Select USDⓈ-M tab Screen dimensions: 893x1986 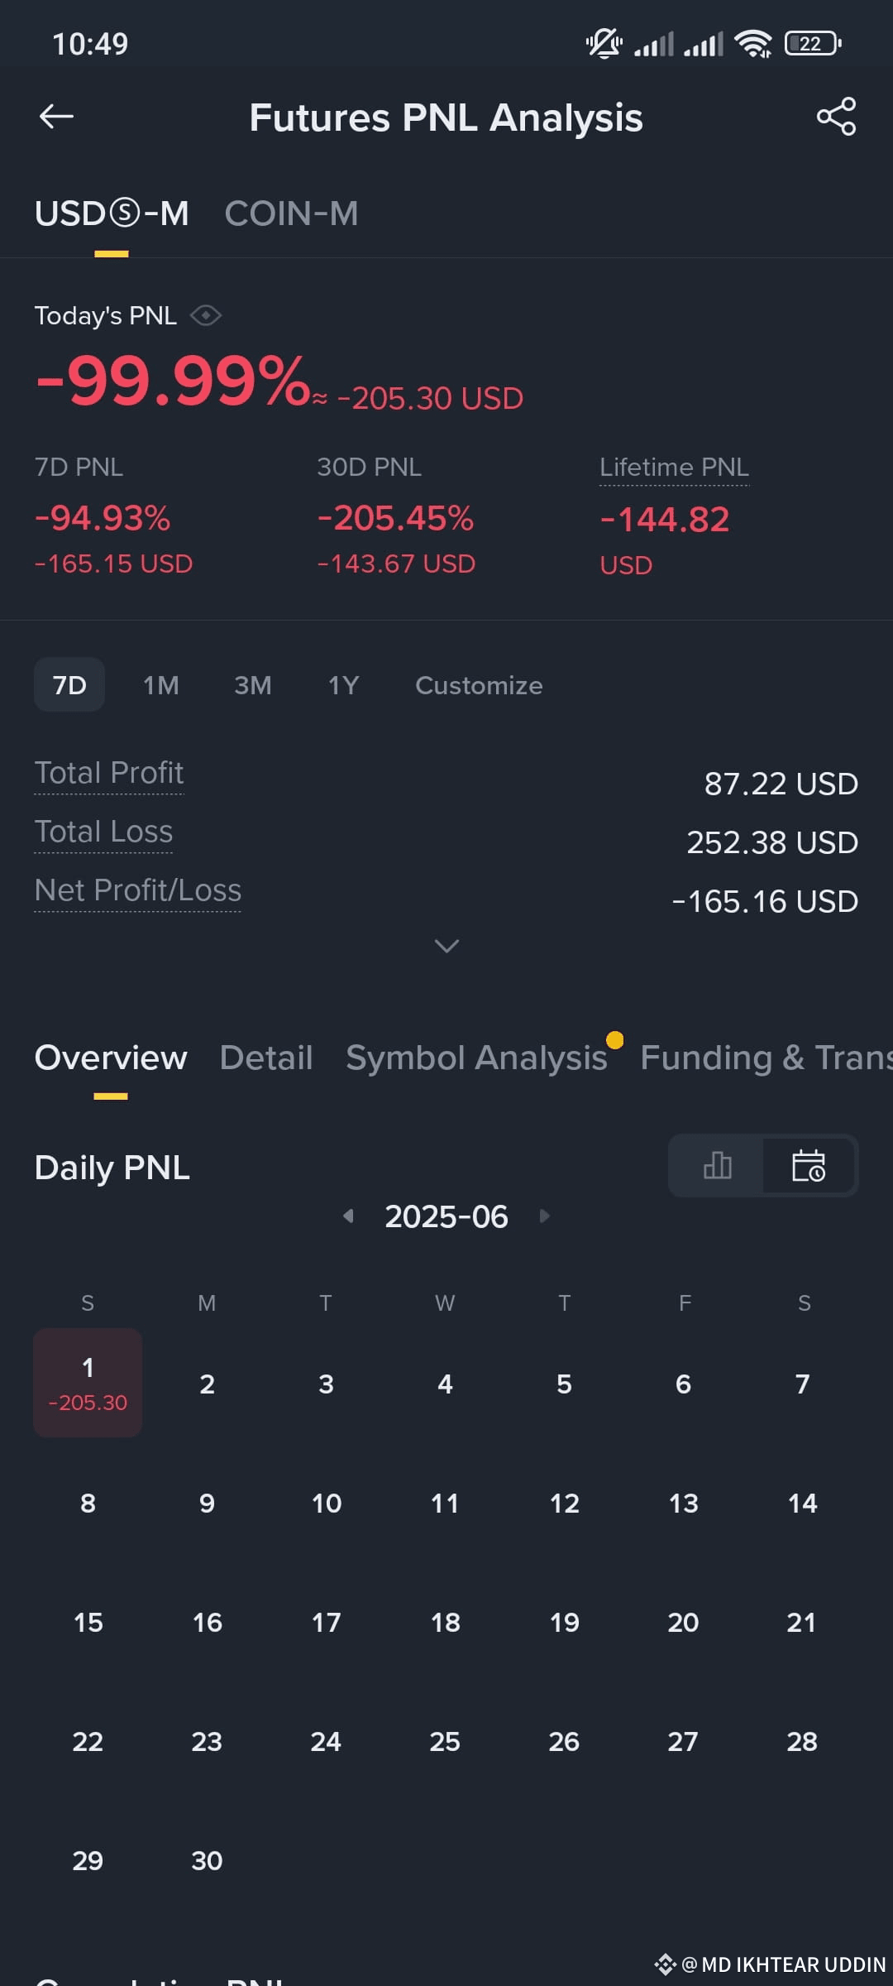[112, 213]
